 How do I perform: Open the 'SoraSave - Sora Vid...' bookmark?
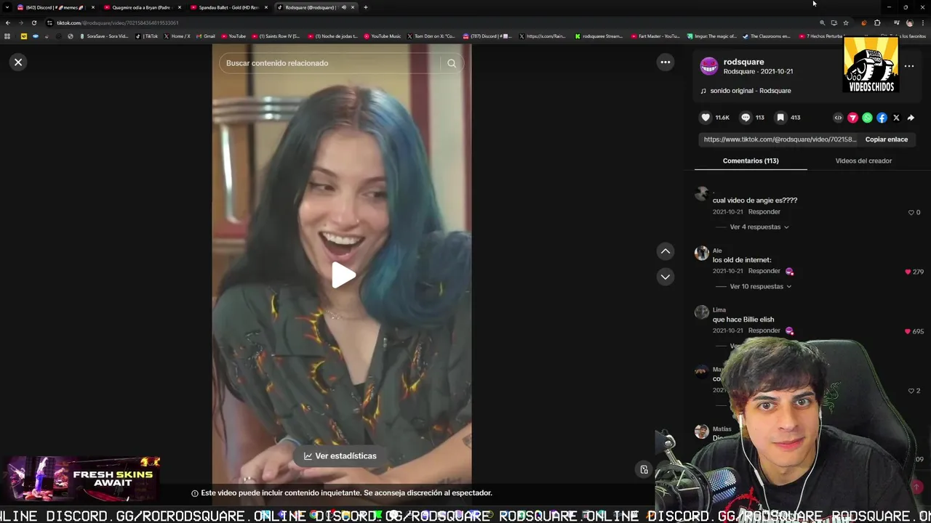click(103, 36)
